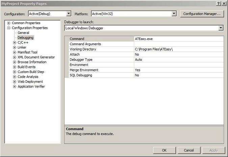Viewport: 228px width, 157px height.
Task: Expand the Common Properties tree node
Action: (9, 23)
